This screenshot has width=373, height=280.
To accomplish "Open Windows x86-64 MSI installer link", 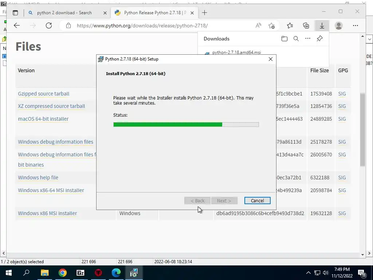I will 51,190.
